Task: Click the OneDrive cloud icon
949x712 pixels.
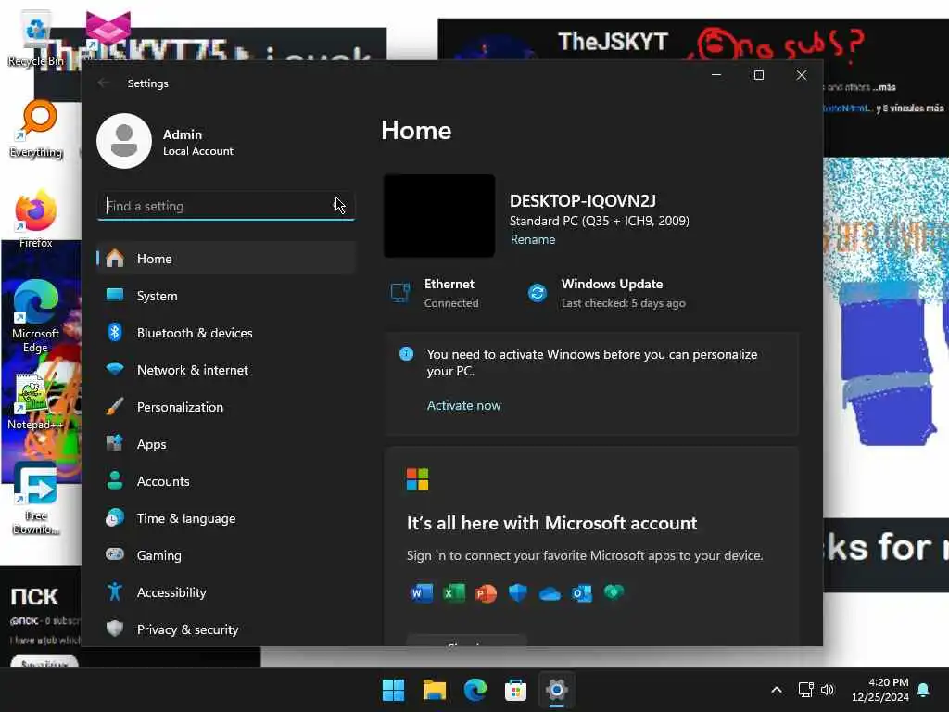Action: pos(550,594)
